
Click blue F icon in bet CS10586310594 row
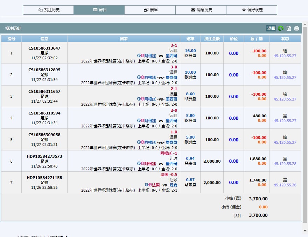click(139, 121)
